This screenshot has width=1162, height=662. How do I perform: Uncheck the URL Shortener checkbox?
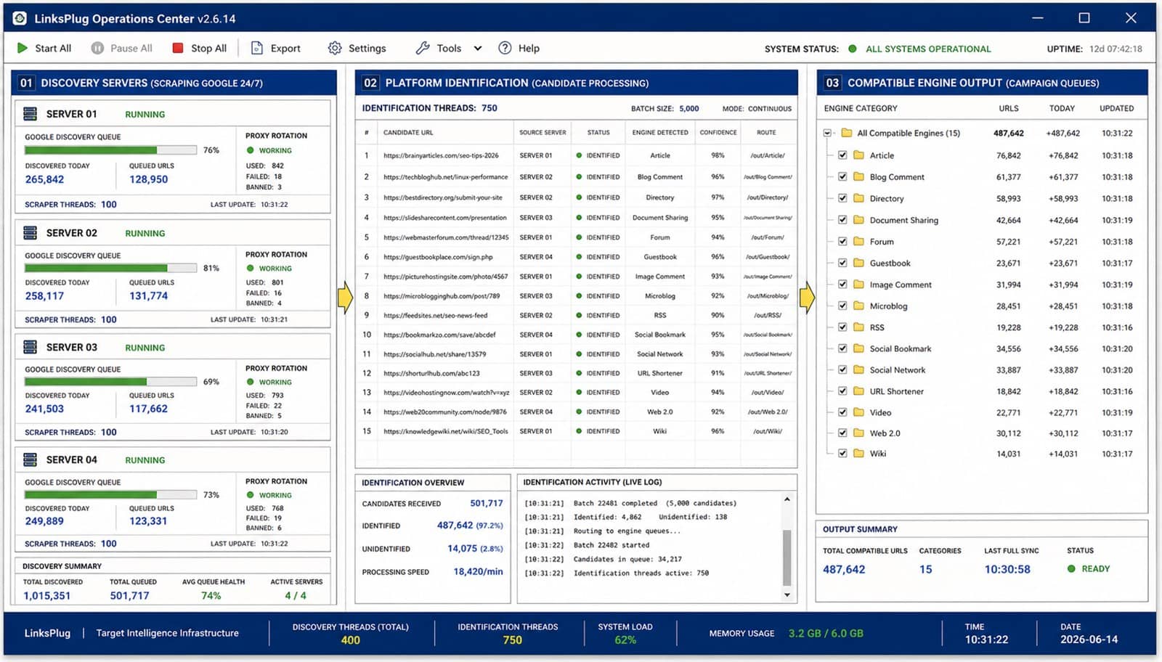coord(842,391)
